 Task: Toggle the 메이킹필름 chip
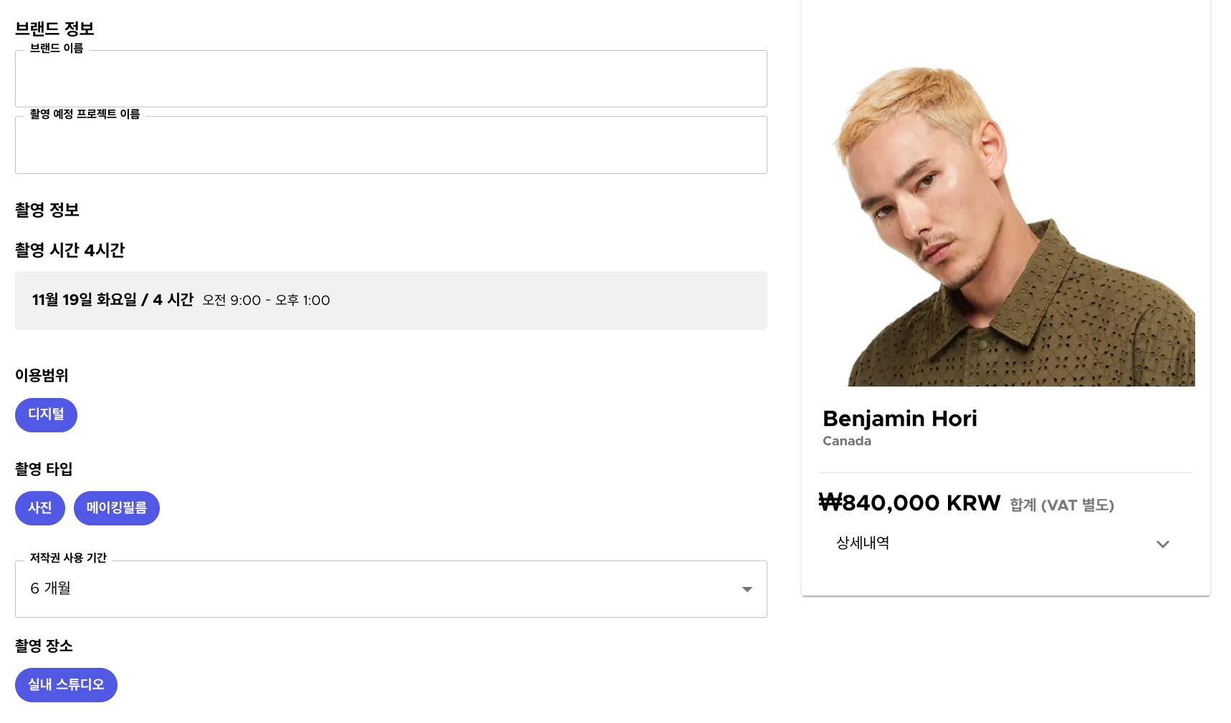[x=117, y=508]
